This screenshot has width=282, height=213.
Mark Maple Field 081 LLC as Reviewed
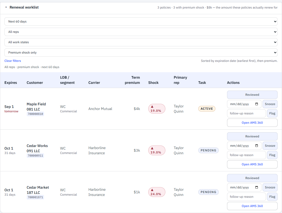(x=252, y=95)
